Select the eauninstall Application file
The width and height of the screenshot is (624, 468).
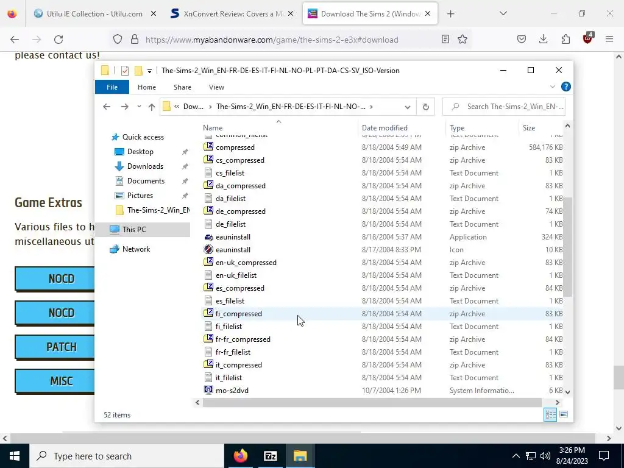click(x=233, y=237)
